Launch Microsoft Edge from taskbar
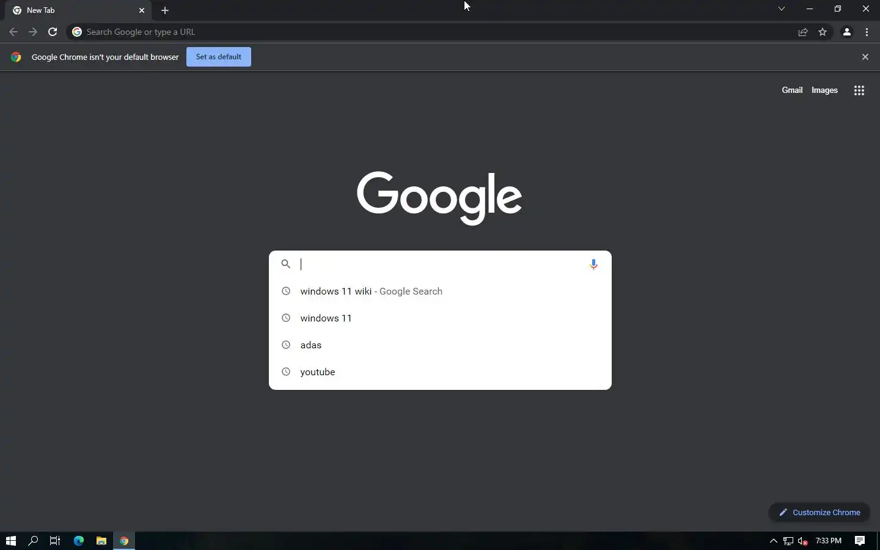Image resolution: width=880 pixels, height=550 pixels. tap(79, 541)
